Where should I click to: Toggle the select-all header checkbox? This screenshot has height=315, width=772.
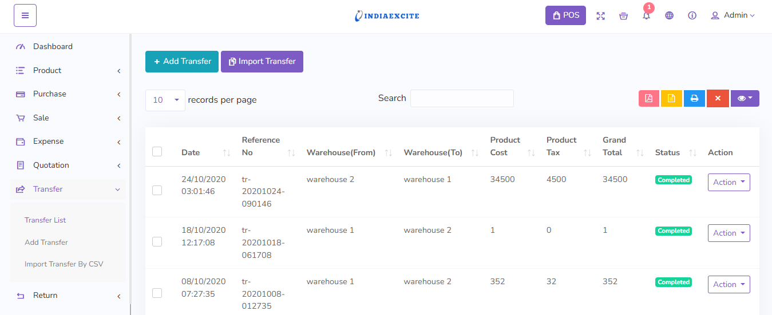tap(157, 152)
